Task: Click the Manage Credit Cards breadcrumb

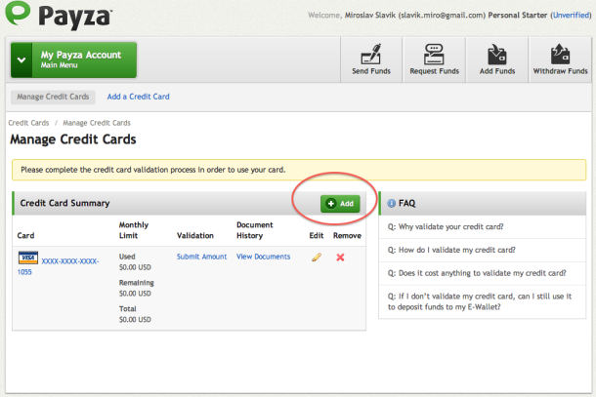Action: click(x=97, y=123)
